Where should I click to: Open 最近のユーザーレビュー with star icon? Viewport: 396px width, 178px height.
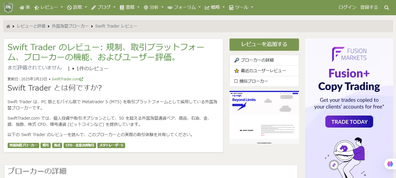tap(264, 71)
